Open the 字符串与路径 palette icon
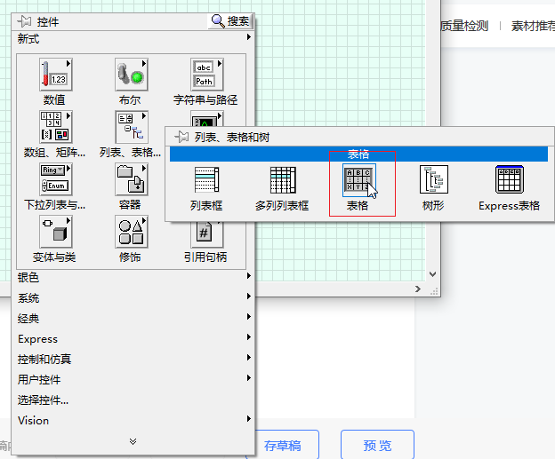555x459 pixels. pos(206,75)
